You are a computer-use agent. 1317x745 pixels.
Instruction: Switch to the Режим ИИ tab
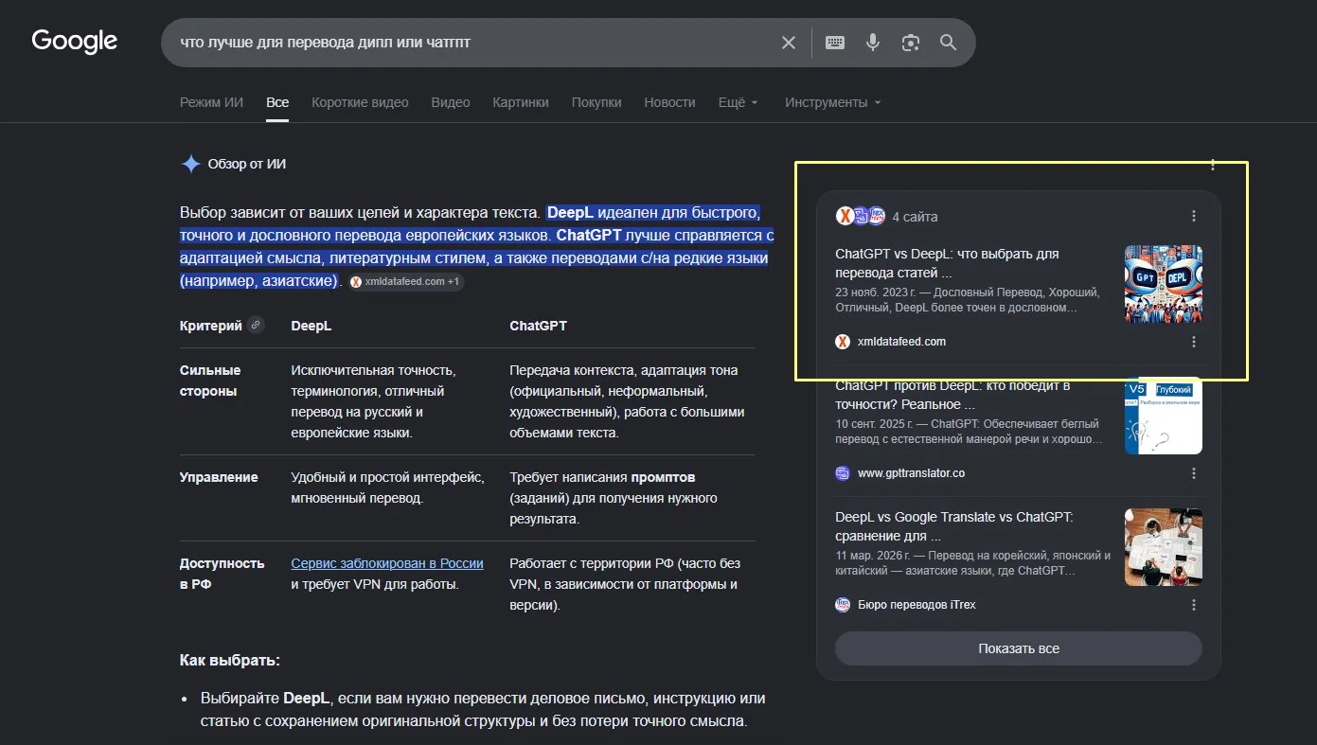pos(211,102)
